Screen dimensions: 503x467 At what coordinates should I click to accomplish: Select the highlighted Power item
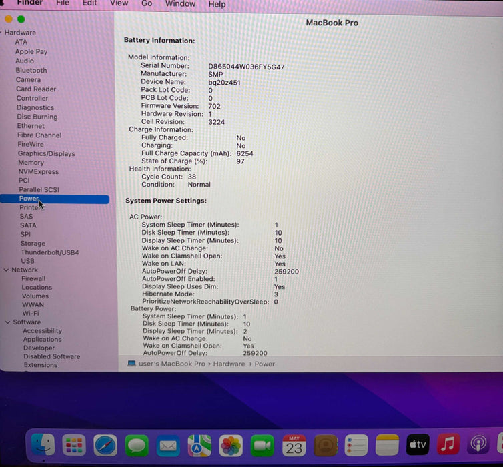pos(55,199)
